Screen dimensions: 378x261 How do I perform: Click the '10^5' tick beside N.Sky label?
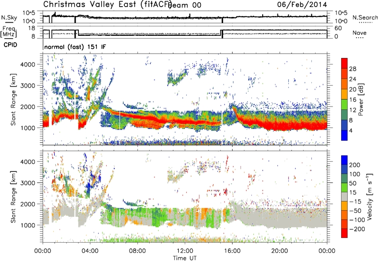click(x=29, y=13)
